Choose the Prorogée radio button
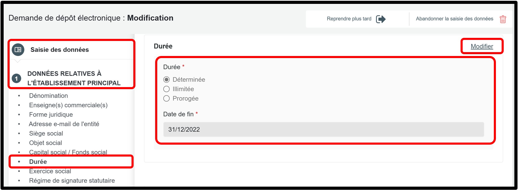The width and height of the screenshot is (518, 190). [166, 98]
